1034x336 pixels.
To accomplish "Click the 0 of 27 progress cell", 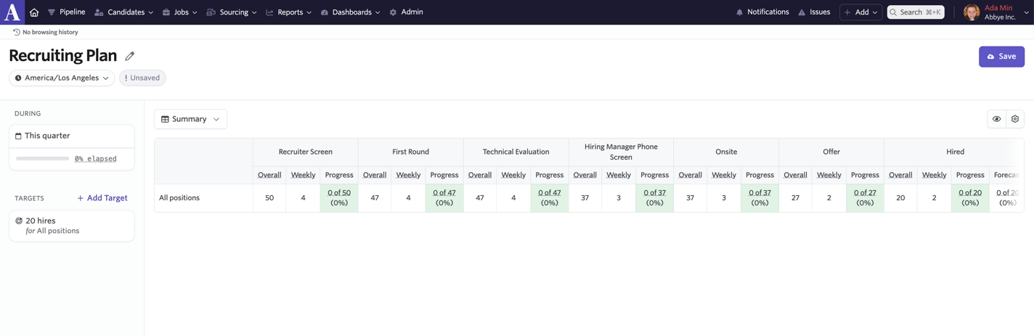I will pos(865,197).
